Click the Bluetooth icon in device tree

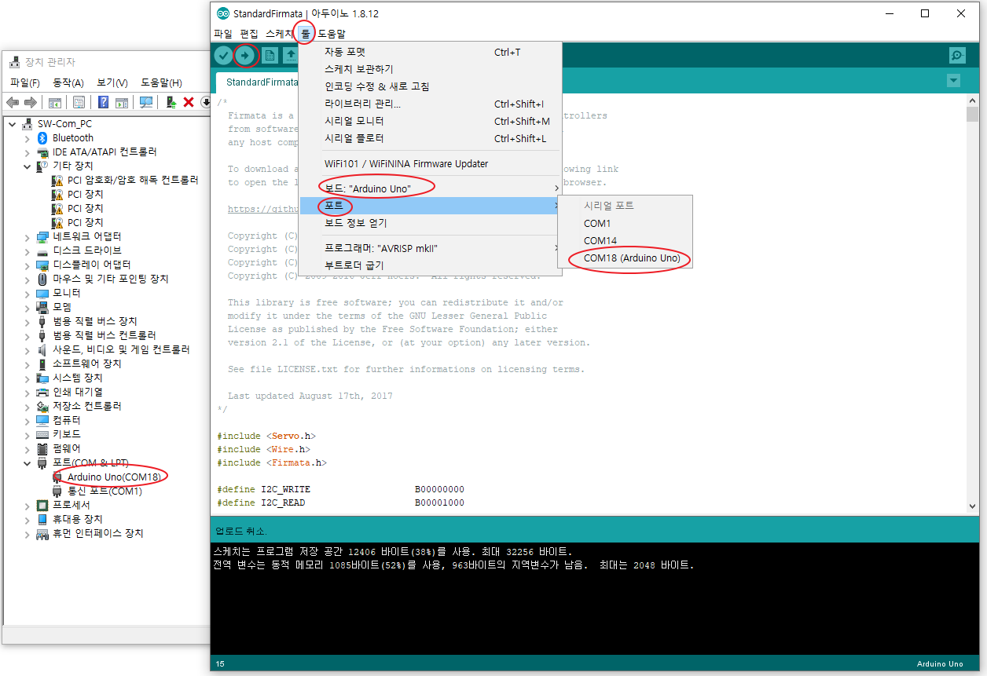(x=42, y=137)
